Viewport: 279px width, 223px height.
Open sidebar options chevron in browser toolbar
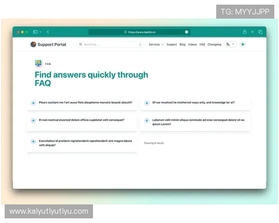tap(41, 32)
